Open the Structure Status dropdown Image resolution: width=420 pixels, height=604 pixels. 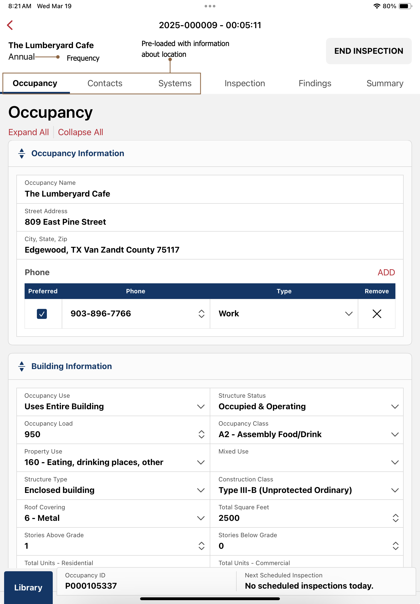307,402
